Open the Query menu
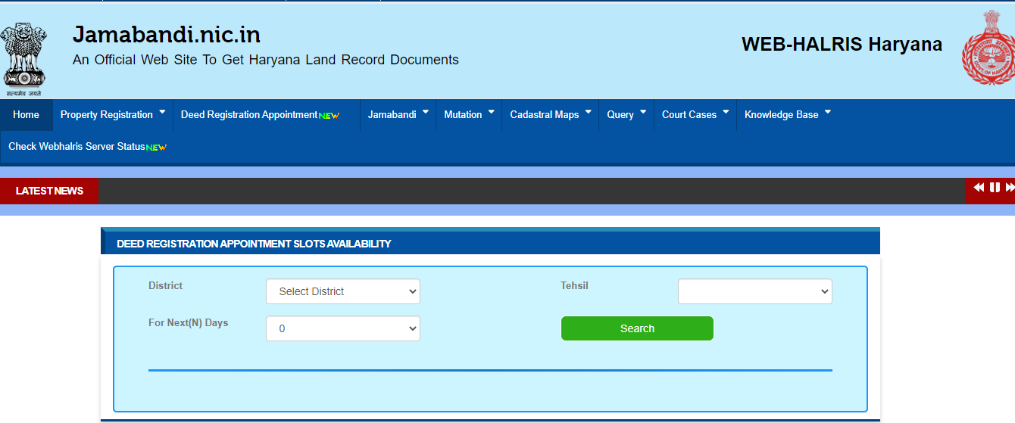The width and height of the screenshot is (1015, 423). (626, 115)
